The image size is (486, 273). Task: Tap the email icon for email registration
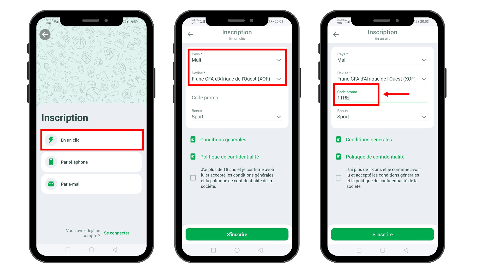(51, 184)
